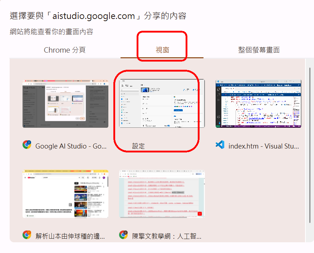The width and height of the screenshot is (314, 253).
Task: Select the YouTube window preview thumbnail
Action: 65,194
